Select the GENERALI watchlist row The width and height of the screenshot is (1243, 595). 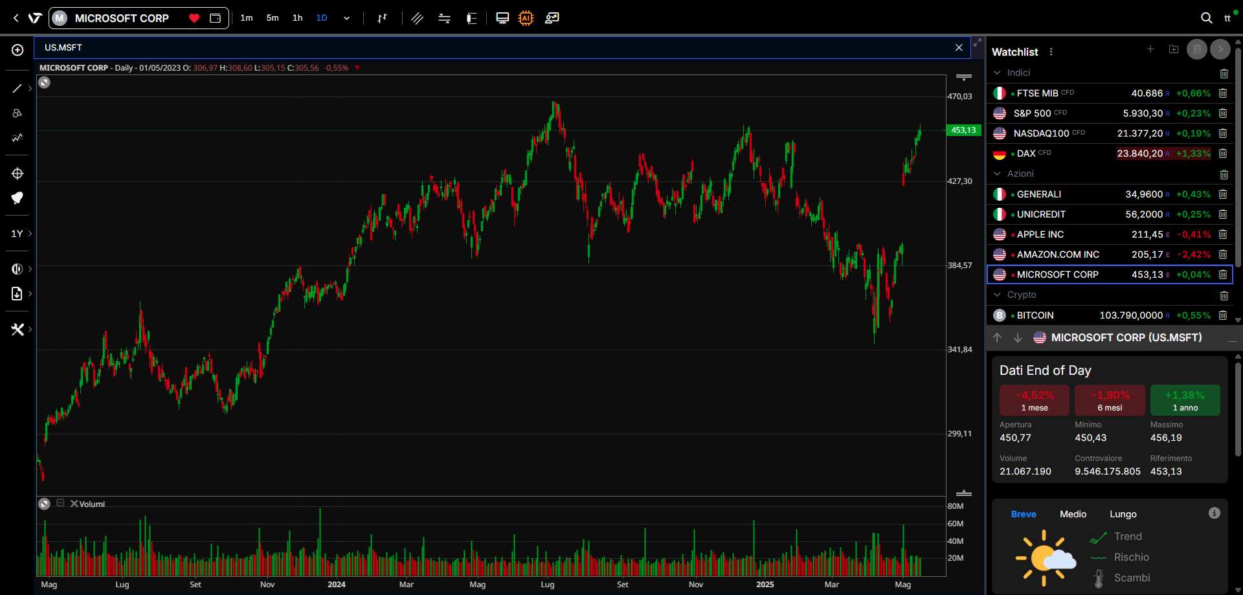pos(1110,194)
